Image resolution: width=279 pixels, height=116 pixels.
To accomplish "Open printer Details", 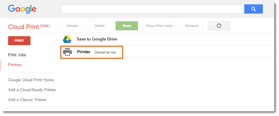I will point(72,26).
